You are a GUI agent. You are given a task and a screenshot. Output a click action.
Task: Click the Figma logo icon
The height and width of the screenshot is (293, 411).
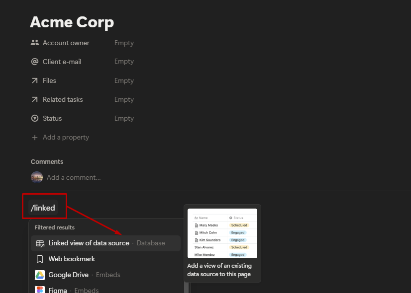point(40,290)
